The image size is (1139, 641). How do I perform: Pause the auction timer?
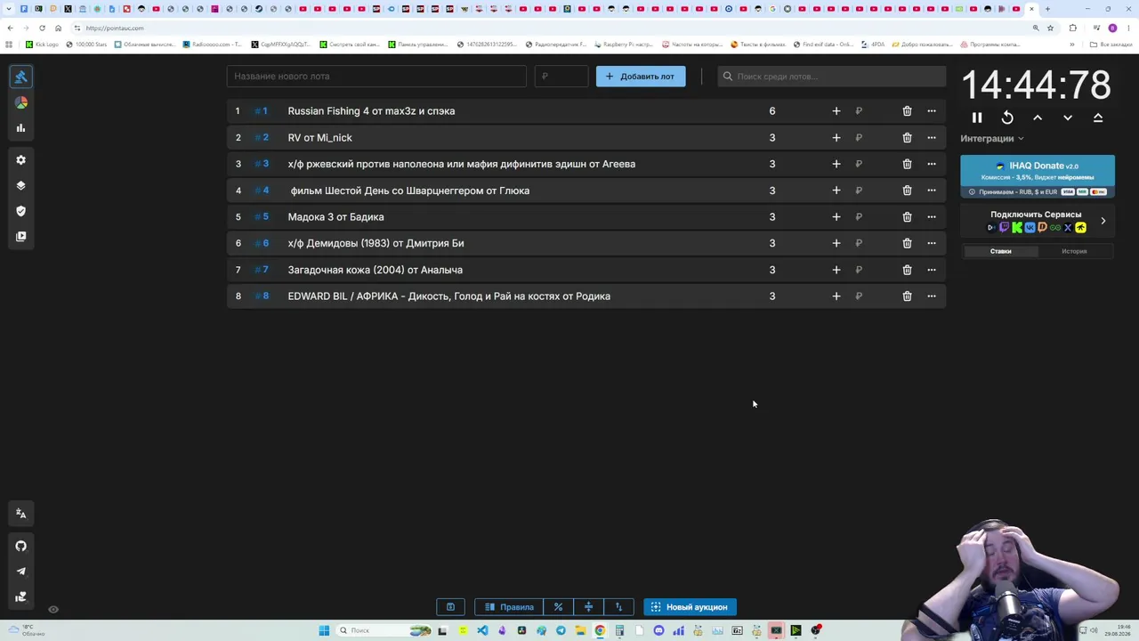(x=977, y=118)
